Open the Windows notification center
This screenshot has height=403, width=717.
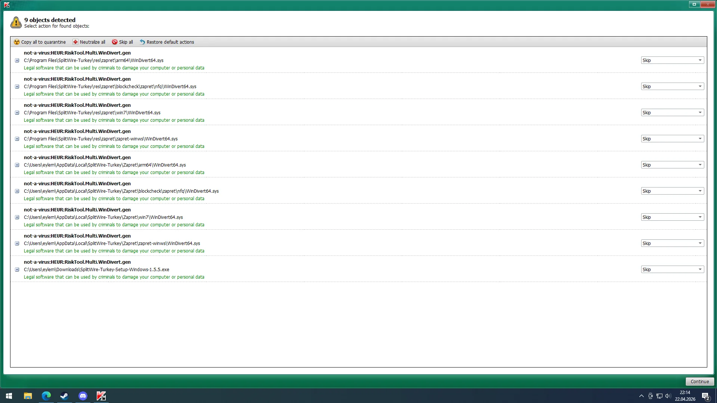706,396
